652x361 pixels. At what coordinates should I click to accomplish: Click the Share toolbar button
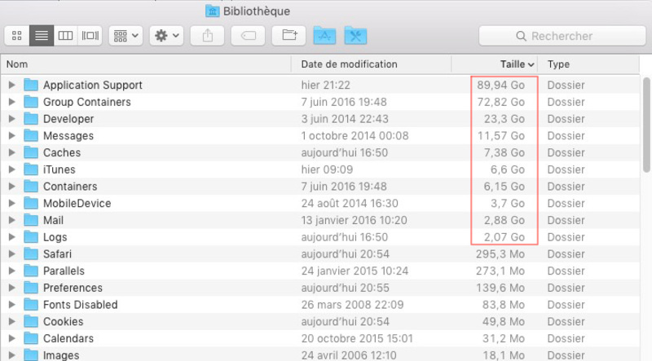coord(208,36)
